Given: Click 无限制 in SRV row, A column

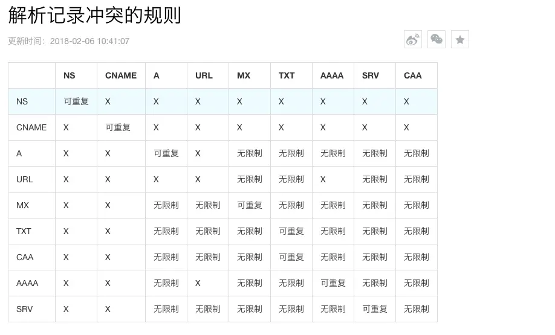Looking at the screenshot, I should 166,309.
